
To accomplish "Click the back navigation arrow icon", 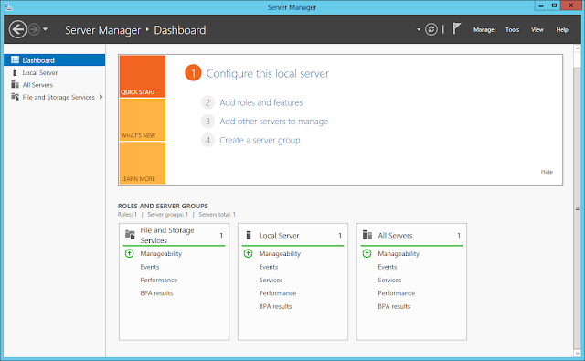I will [17, 29].
